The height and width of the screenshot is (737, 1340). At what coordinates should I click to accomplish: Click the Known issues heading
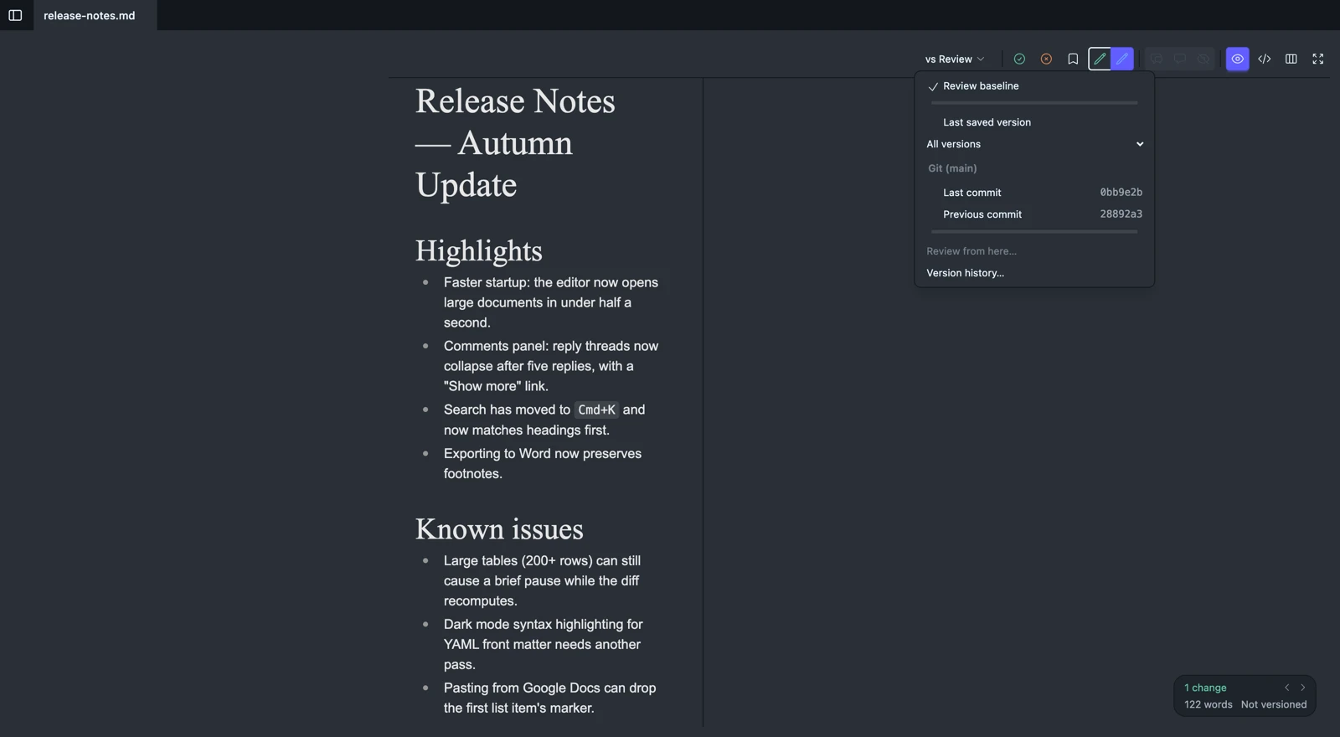499,529
